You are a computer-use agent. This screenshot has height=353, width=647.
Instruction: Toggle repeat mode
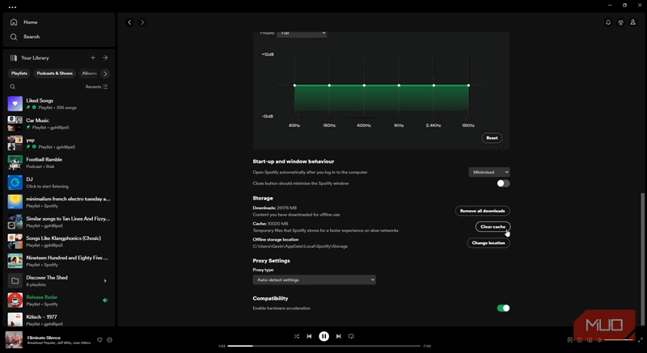pos(351,336)
